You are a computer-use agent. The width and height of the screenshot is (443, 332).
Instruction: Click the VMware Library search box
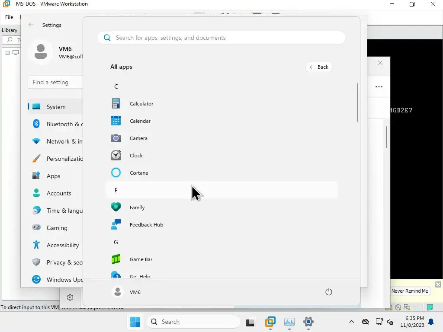coord(12,40)
